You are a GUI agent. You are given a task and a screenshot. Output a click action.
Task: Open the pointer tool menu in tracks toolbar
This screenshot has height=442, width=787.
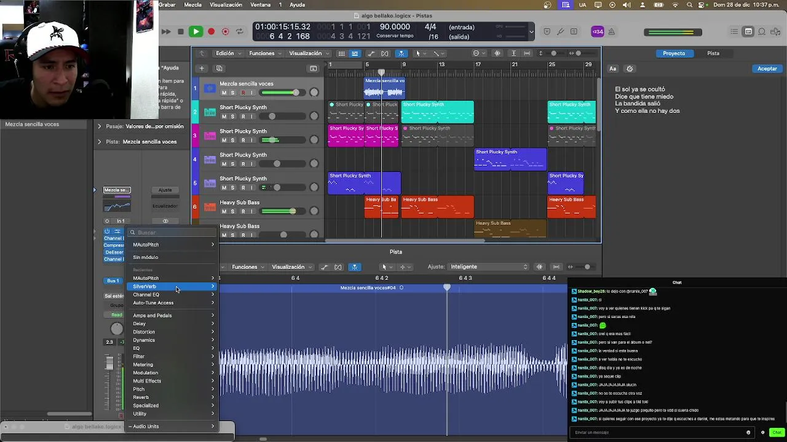click(x=420, y=53)
